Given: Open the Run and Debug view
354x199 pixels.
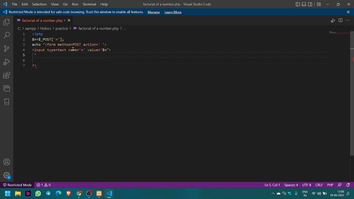Looking at the screenshot, I should tap(7, 62).
